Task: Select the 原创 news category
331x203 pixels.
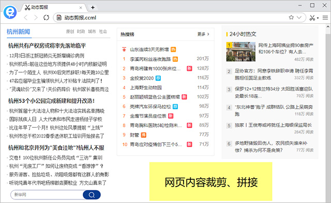Action: [x=70, y=31]
